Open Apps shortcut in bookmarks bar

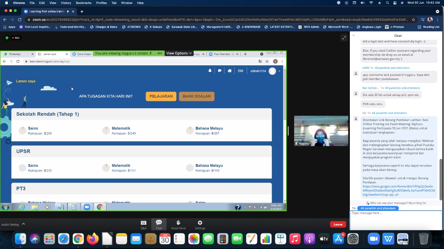9,27
